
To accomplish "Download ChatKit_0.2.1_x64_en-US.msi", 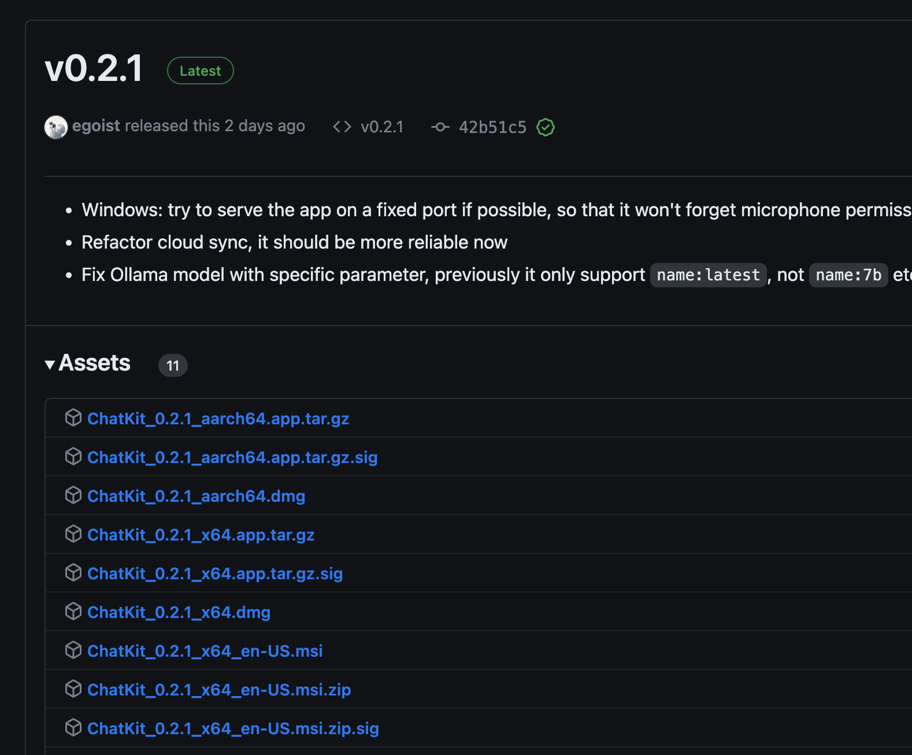I will [205, 651].
